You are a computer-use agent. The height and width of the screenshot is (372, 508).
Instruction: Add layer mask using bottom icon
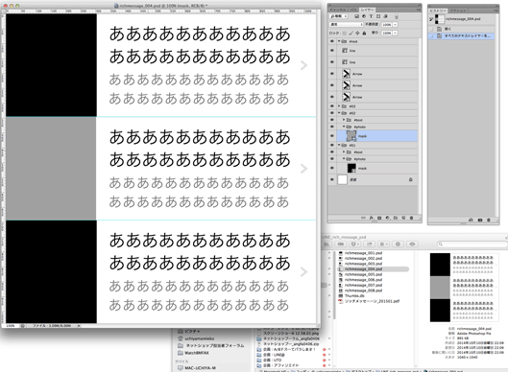379,218
